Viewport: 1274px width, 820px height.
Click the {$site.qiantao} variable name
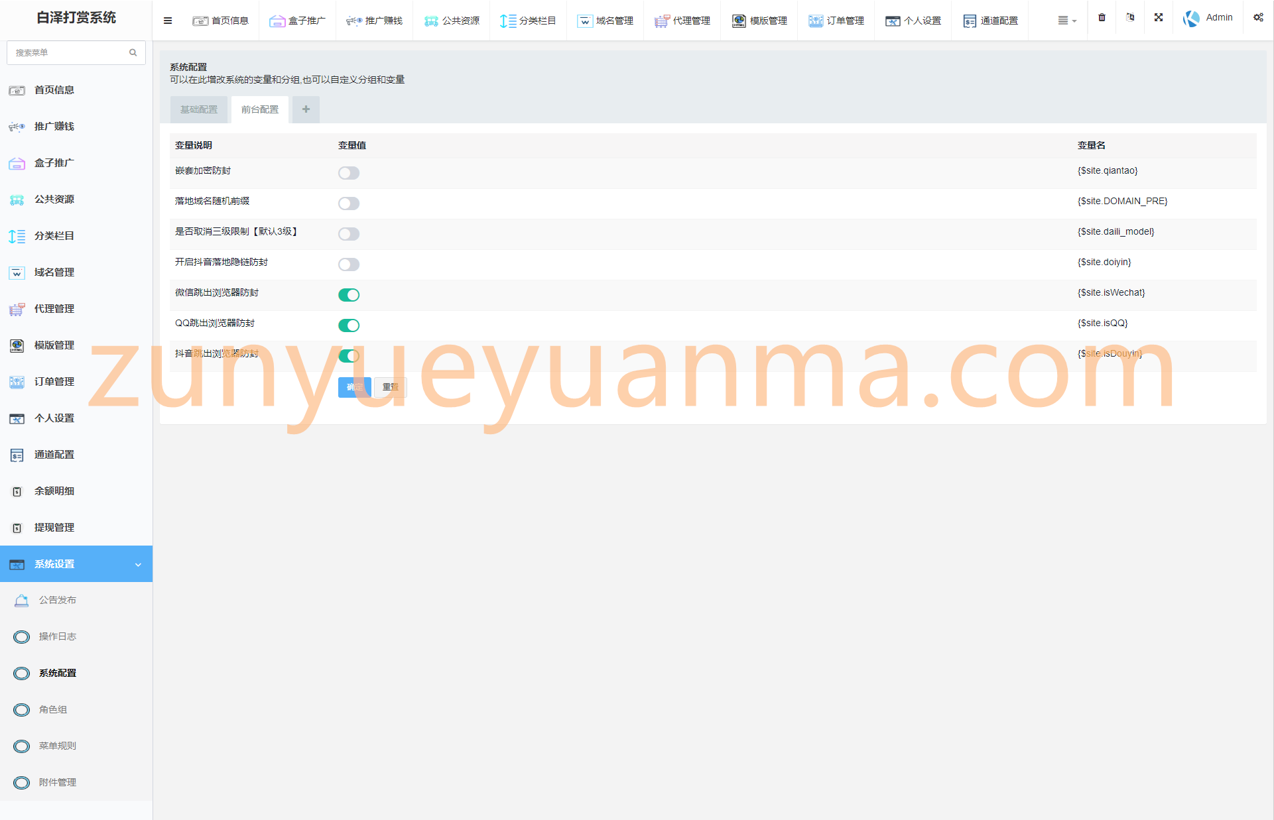pyautogui.click(x=1108, y=171)
